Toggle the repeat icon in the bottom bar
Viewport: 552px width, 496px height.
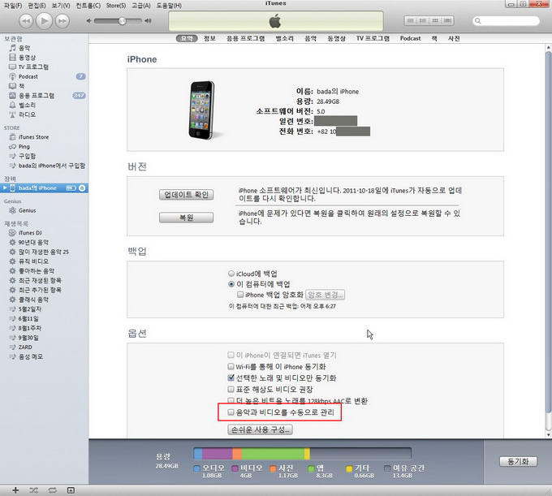click(x=52, y=490)
